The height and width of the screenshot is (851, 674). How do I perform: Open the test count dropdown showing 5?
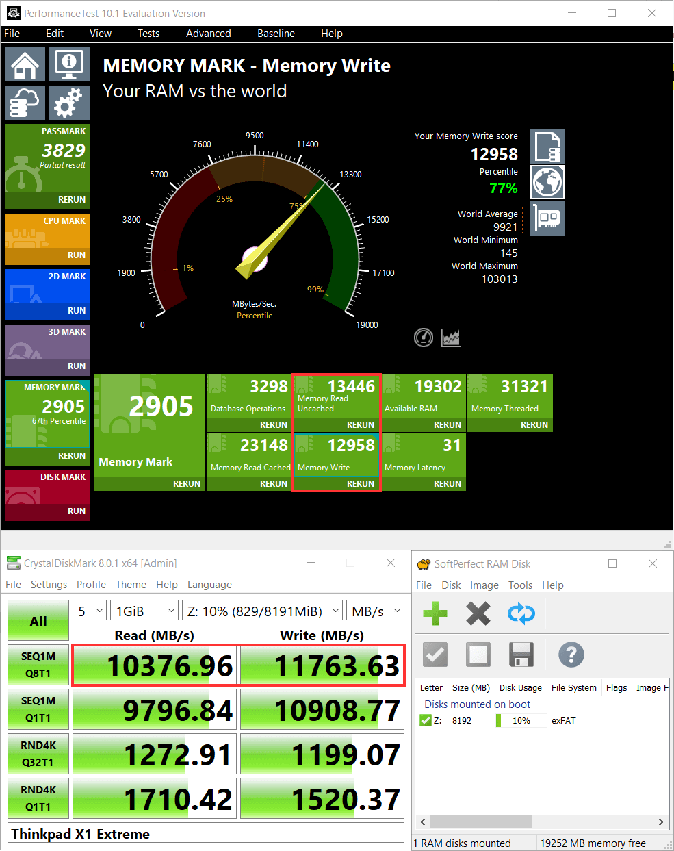tap(90, 611)
